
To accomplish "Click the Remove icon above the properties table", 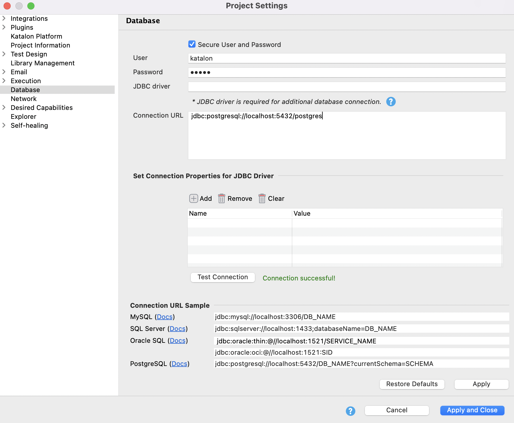I will coord(222,198).
